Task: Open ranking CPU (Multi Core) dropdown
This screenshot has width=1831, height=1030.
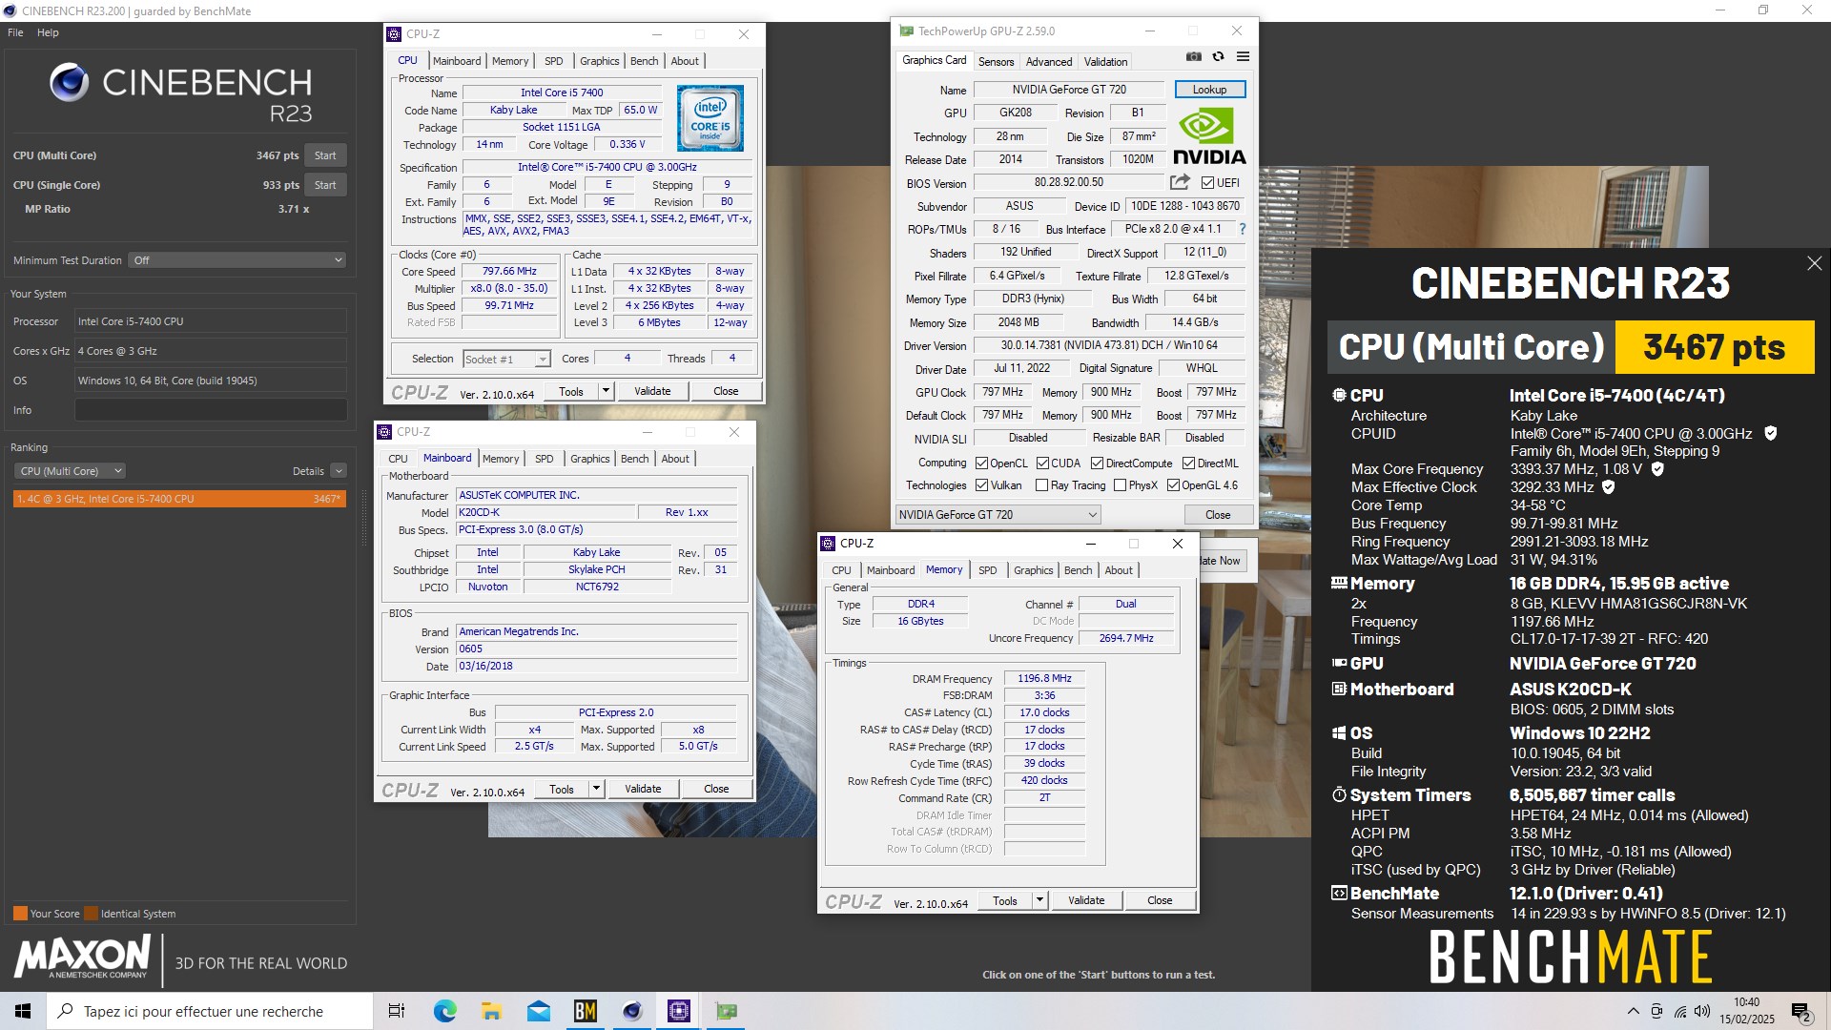Action: point(70,471)
